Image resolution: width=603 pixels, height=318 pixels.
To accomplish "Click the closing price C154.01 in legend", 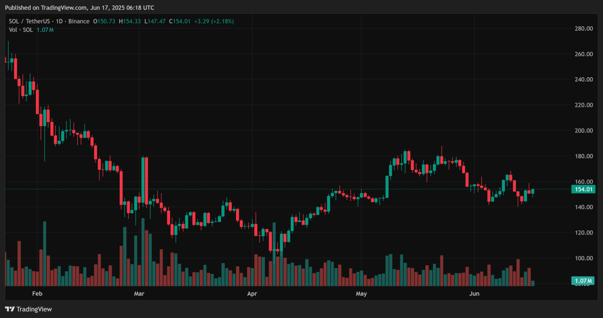I will pos(179,21).
